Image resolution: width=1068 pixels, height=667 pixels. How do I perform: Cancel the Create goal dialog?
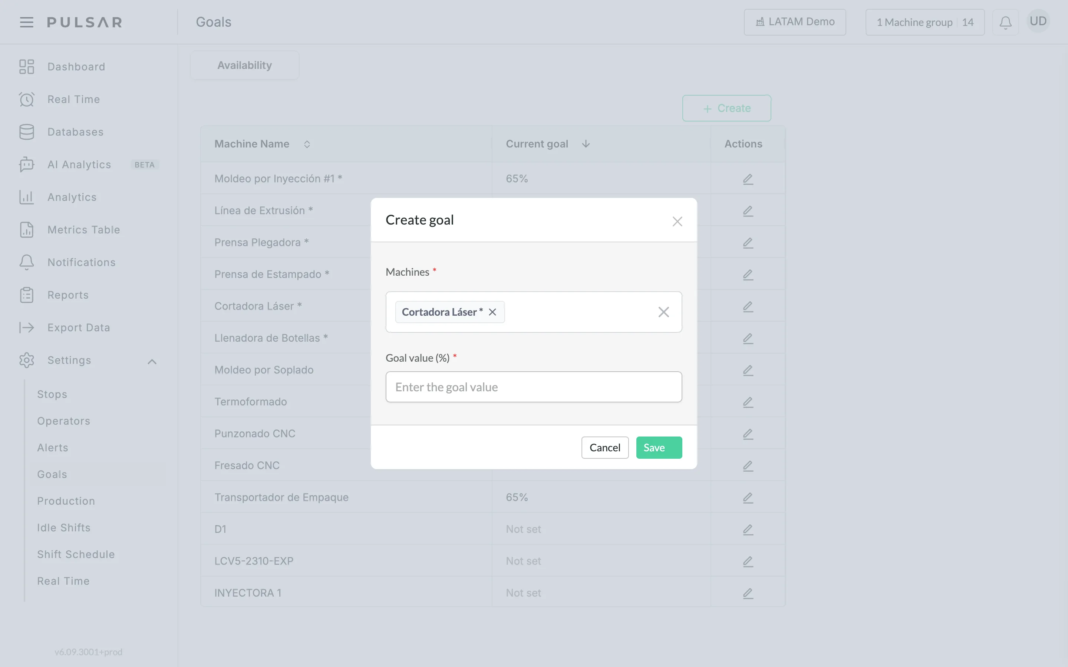604,447
